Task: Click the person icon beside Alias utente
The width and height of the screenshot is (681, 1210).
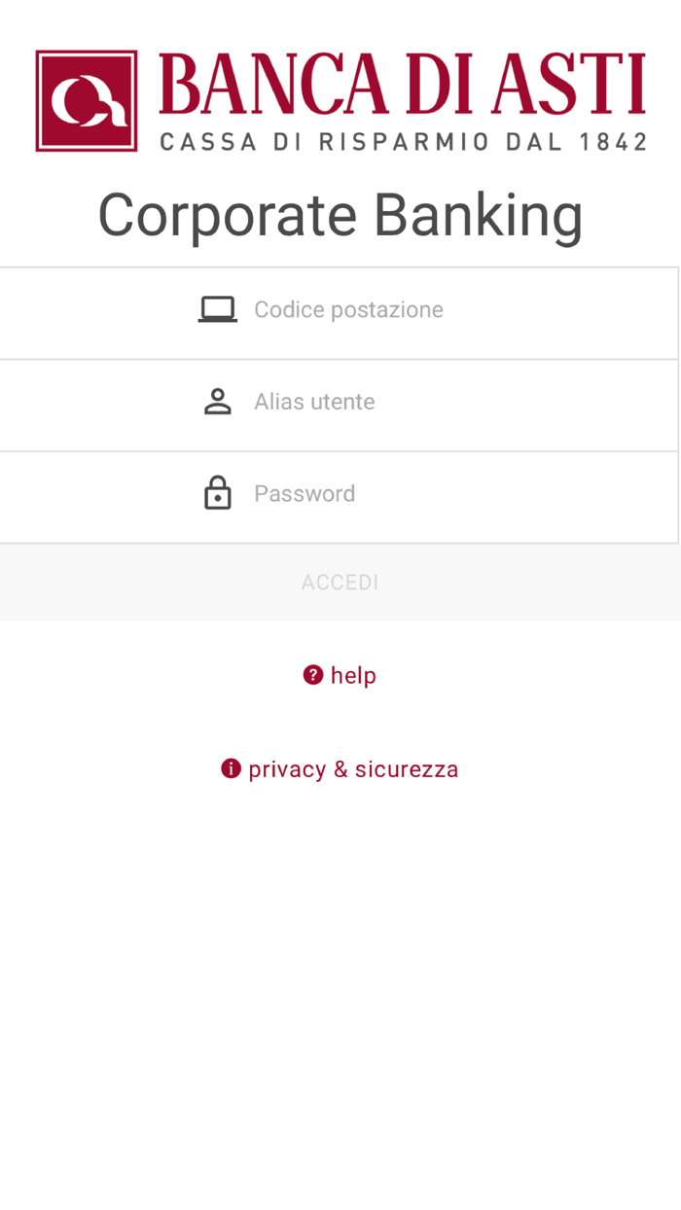Action: pos(217,401)
